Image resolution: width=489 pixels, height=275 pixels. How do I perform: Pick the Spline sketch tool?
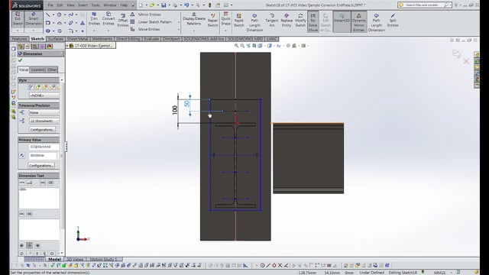[x=71, y=15]
